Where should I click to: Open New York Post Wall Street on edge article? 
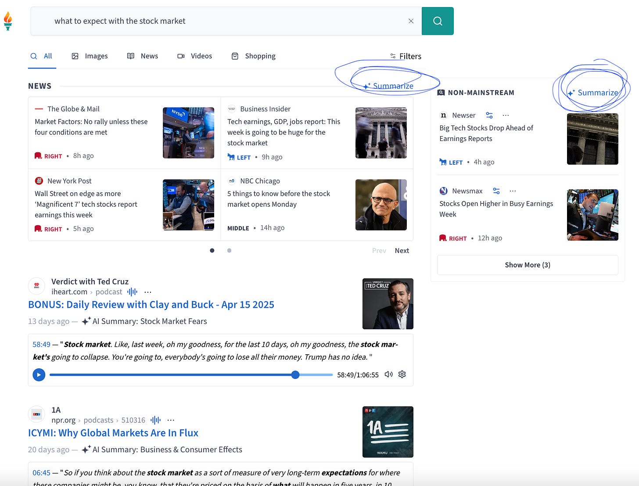[86, 204]
